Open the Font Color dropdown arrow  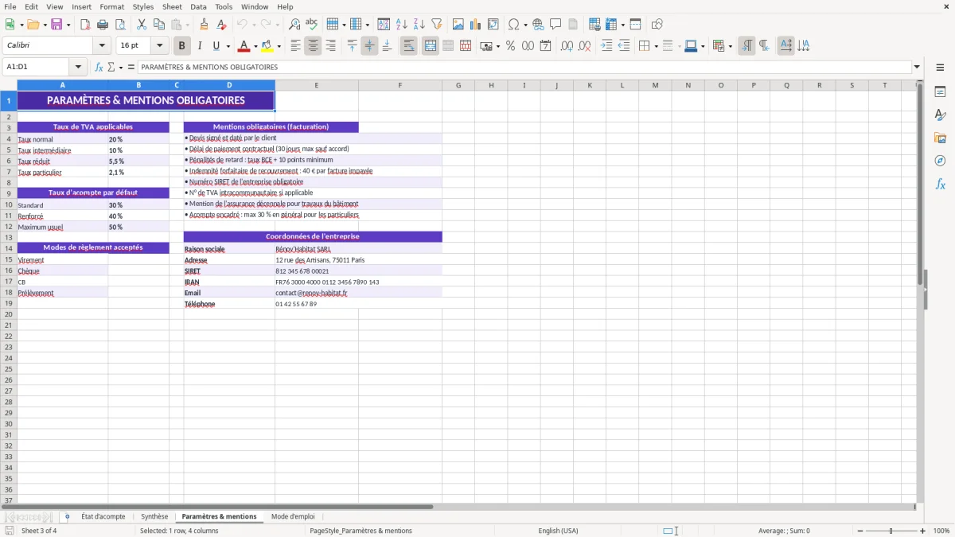pos(255,46)
